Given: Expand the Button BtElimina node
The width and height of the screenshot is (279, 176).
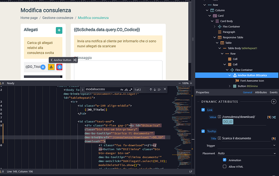Looking at the screenshot, I should tap(230, 86).
